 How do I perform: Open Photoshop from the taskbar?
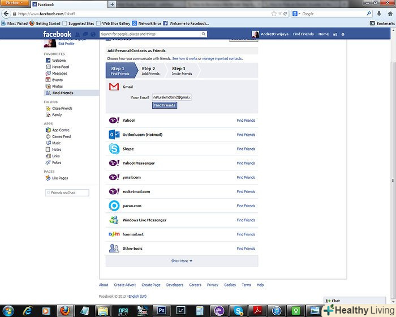coord(161,310)
